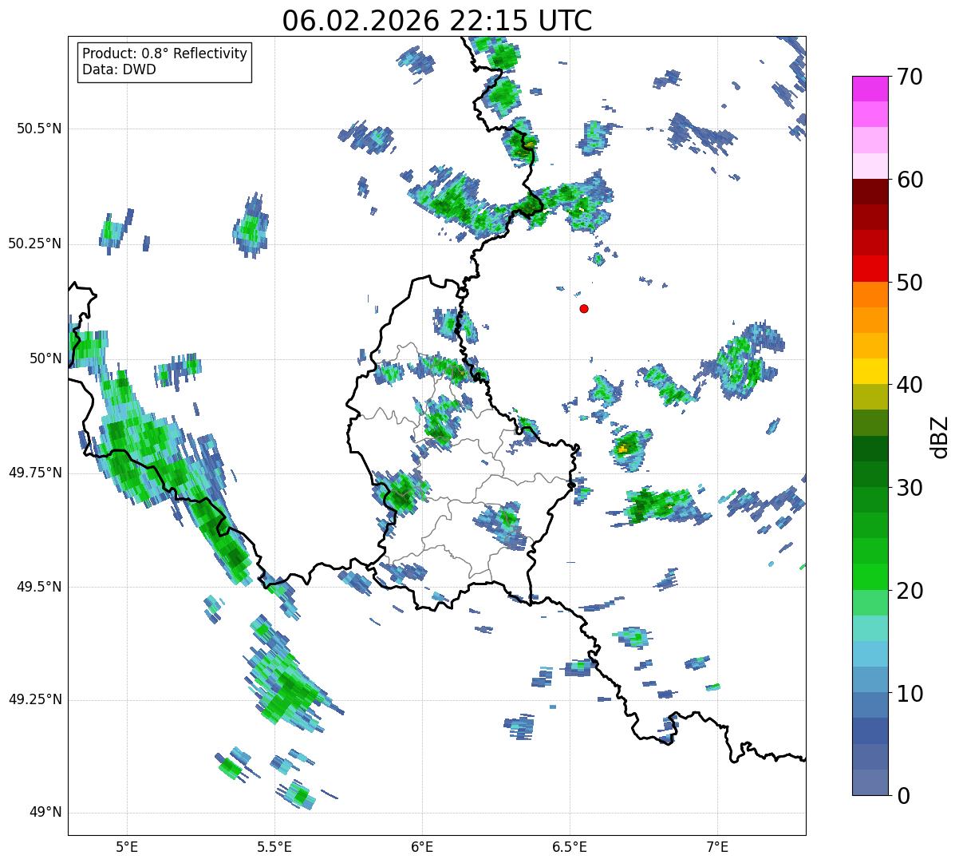Pick the bright red colorbar swatch below 50 dBZ

[x=870, y=269]
